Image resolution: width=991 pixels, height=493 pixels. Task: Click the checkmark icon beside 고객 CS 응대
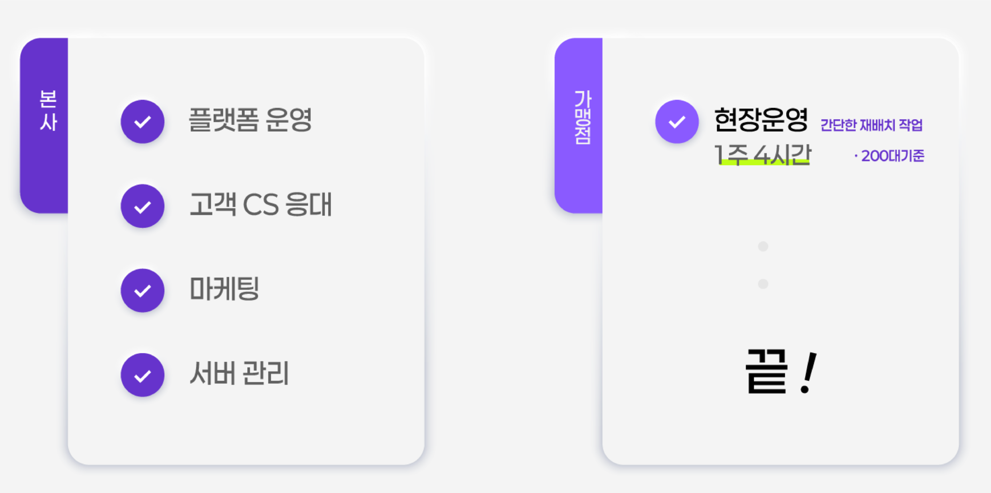(x=142, y=206)
